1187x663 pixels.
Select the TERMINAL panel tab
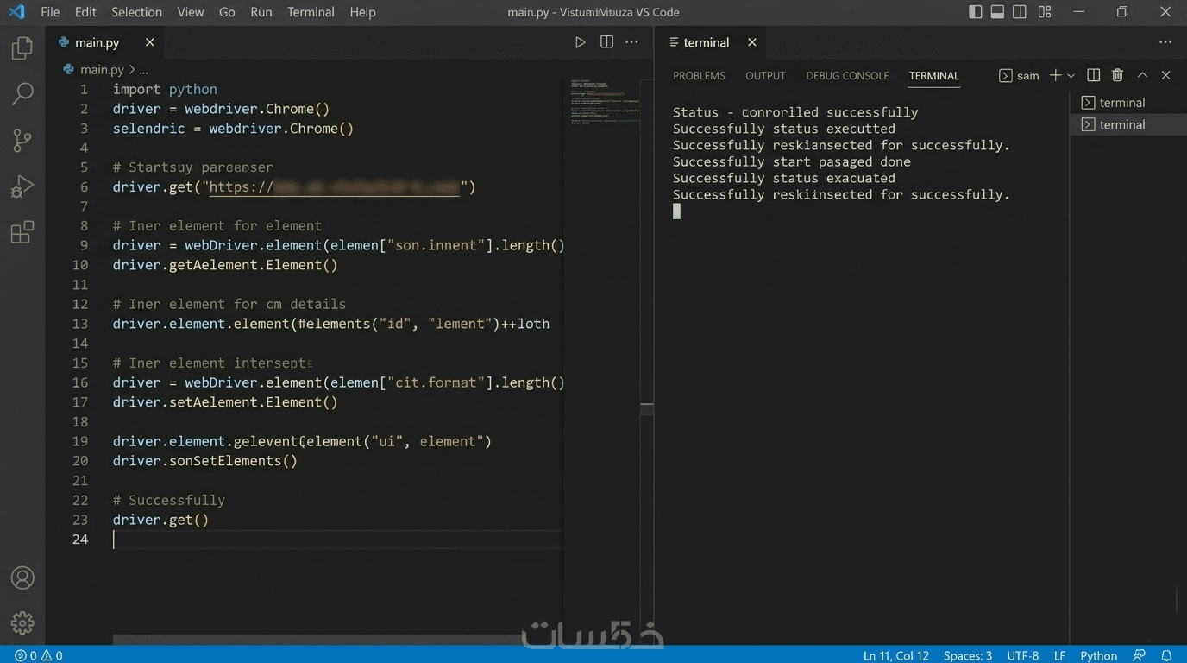(934, 76)
